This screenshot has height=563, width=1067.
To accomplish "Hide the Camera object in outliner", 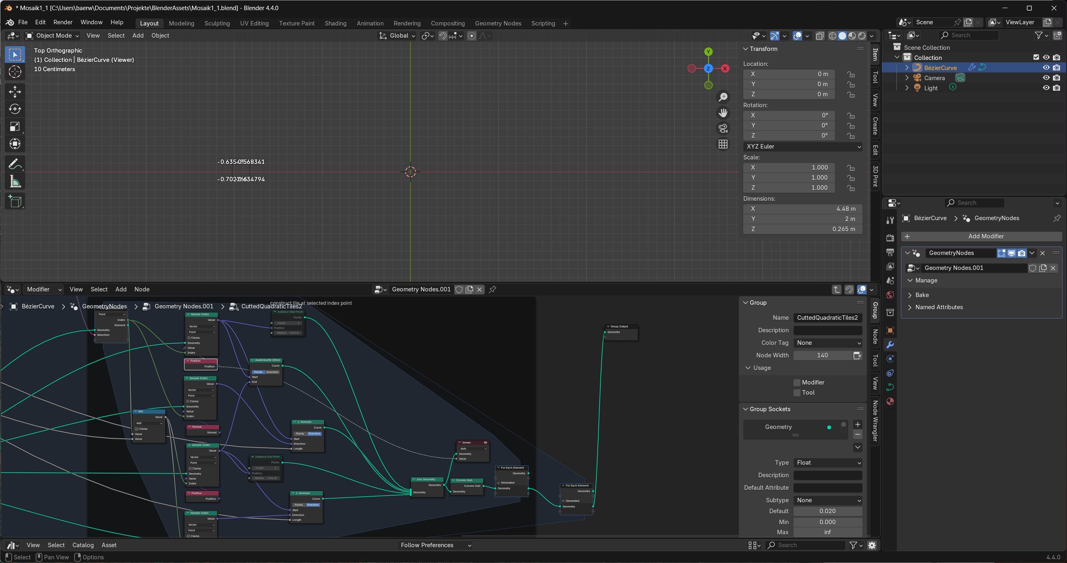I will (x=1046, y=78).
